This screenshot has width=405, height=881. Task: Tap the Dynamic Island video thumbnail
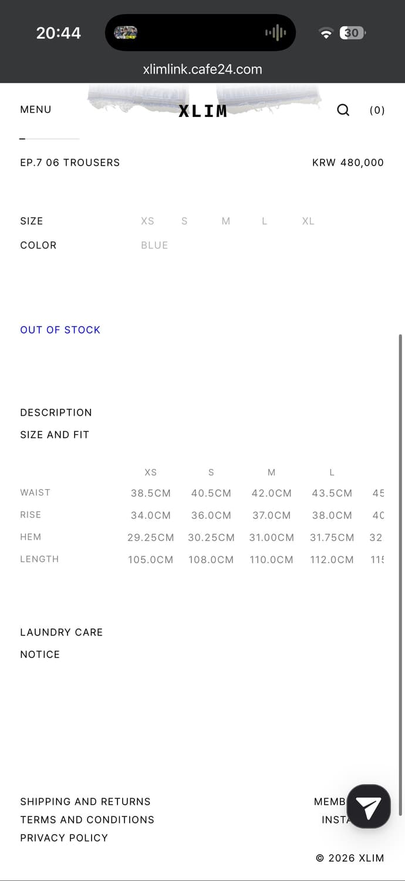tap(126, 33)
